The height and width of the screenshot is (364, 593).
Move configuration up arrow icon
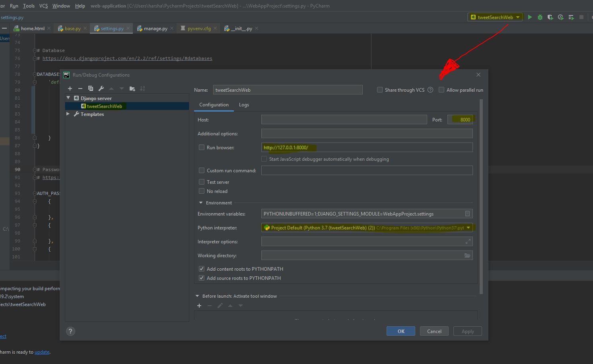click(x=111, y=89)
